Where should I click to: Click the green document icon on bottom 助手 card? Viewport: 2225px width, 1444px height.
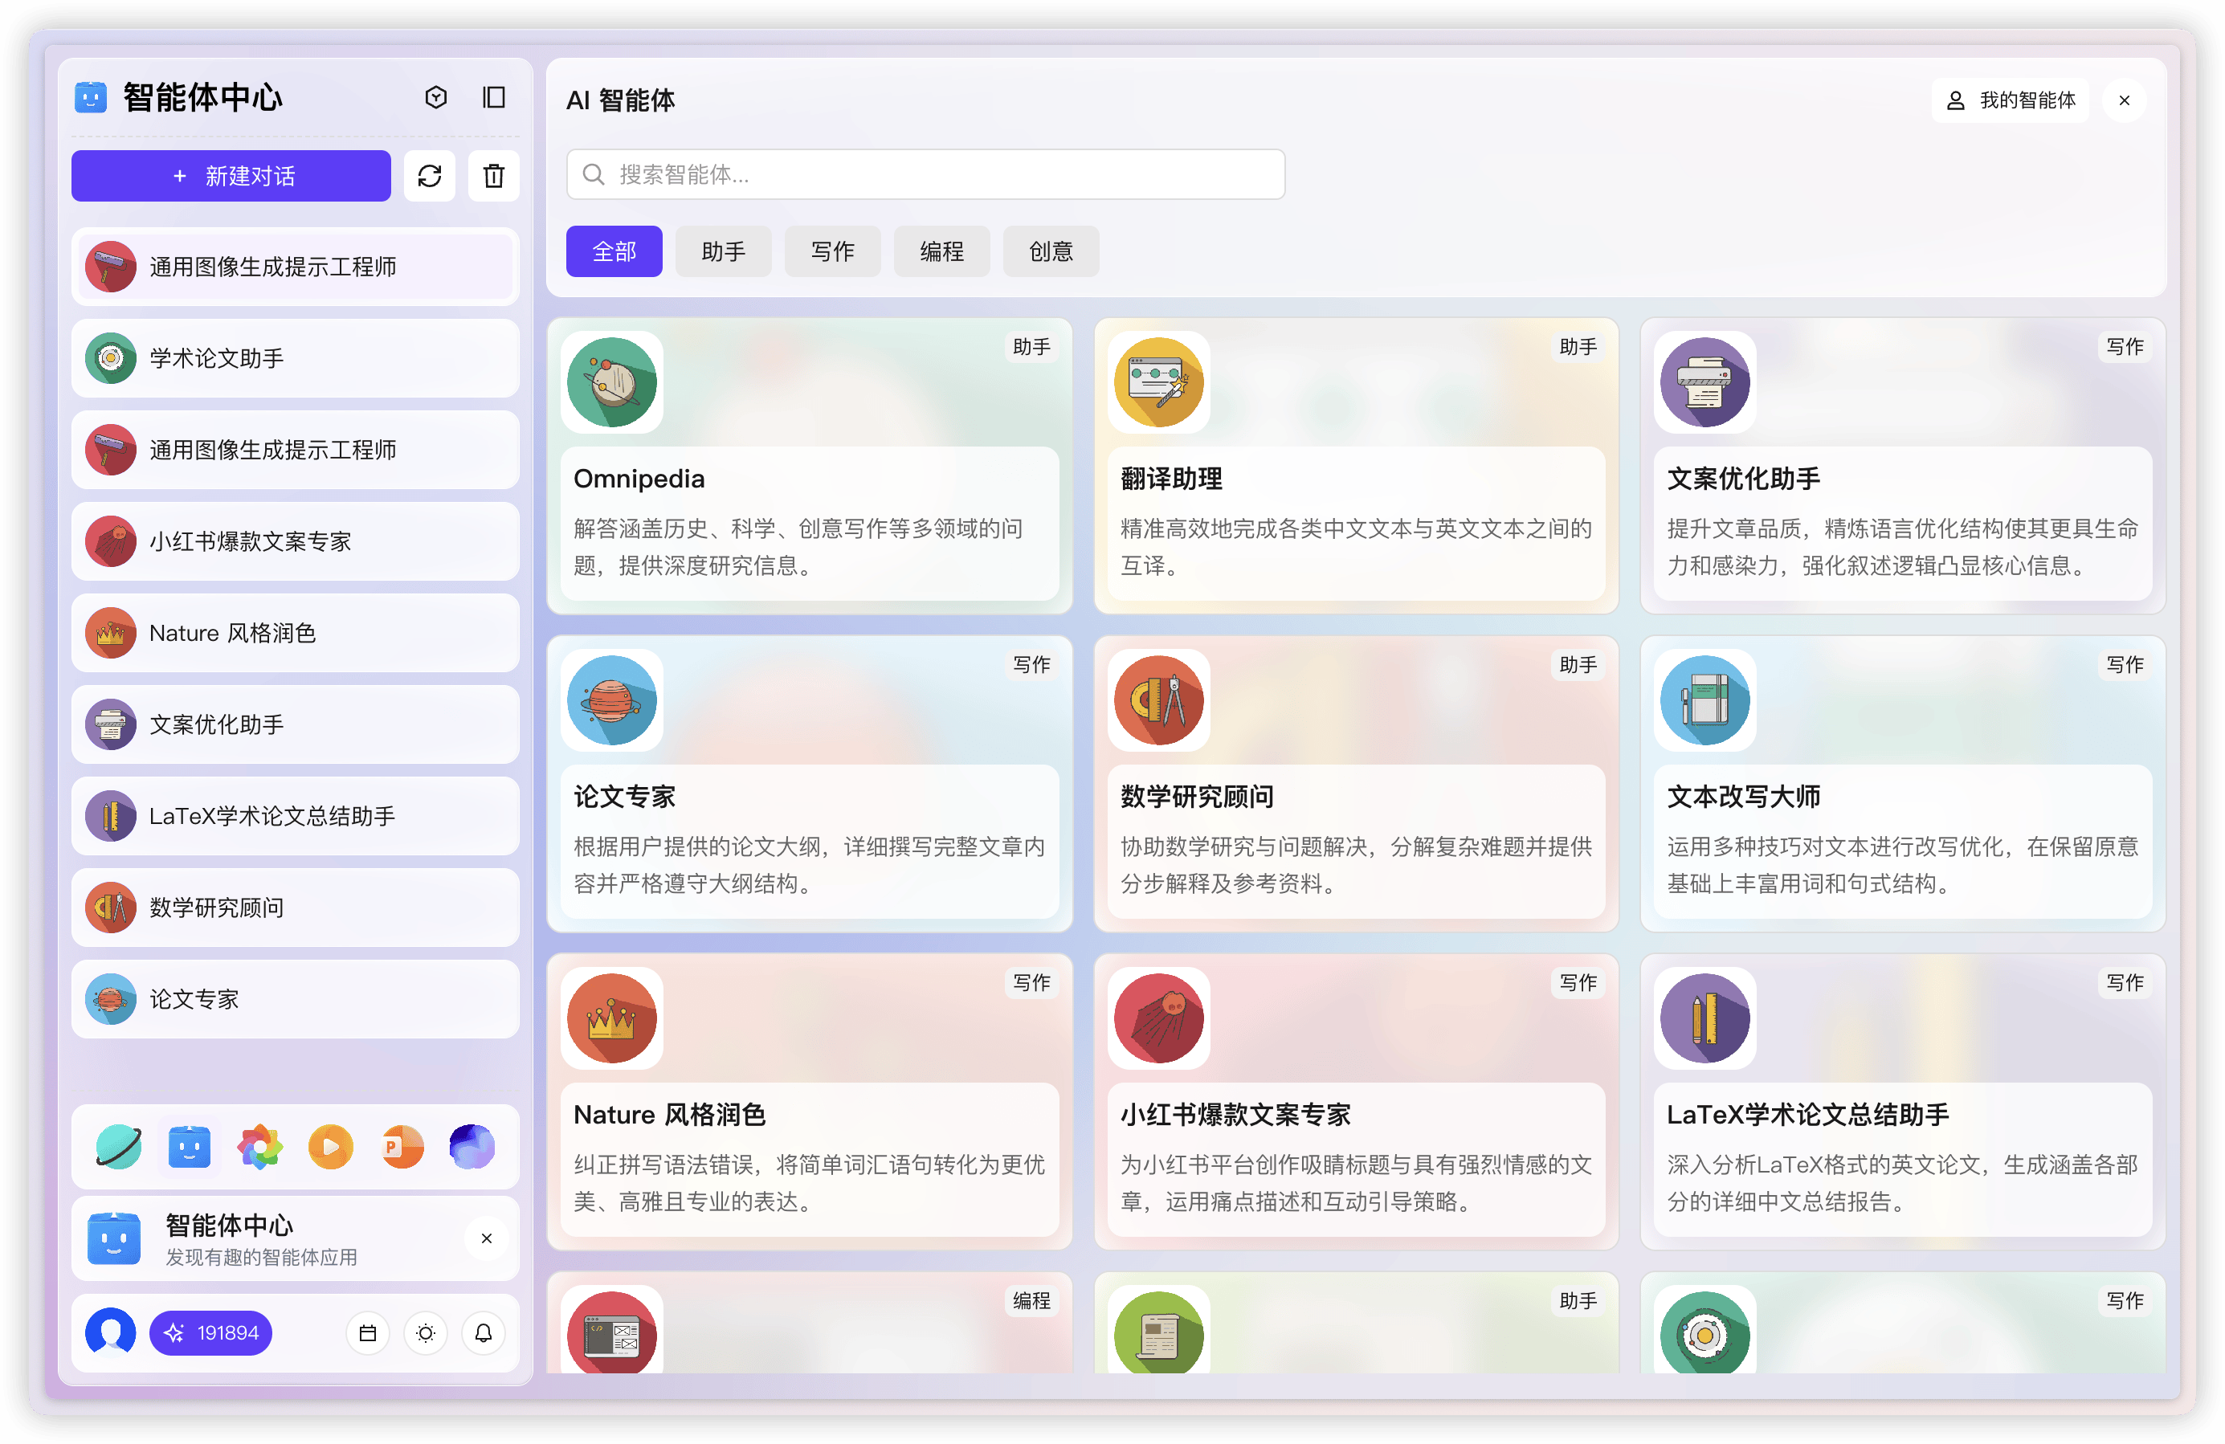click(1159, 1332)
